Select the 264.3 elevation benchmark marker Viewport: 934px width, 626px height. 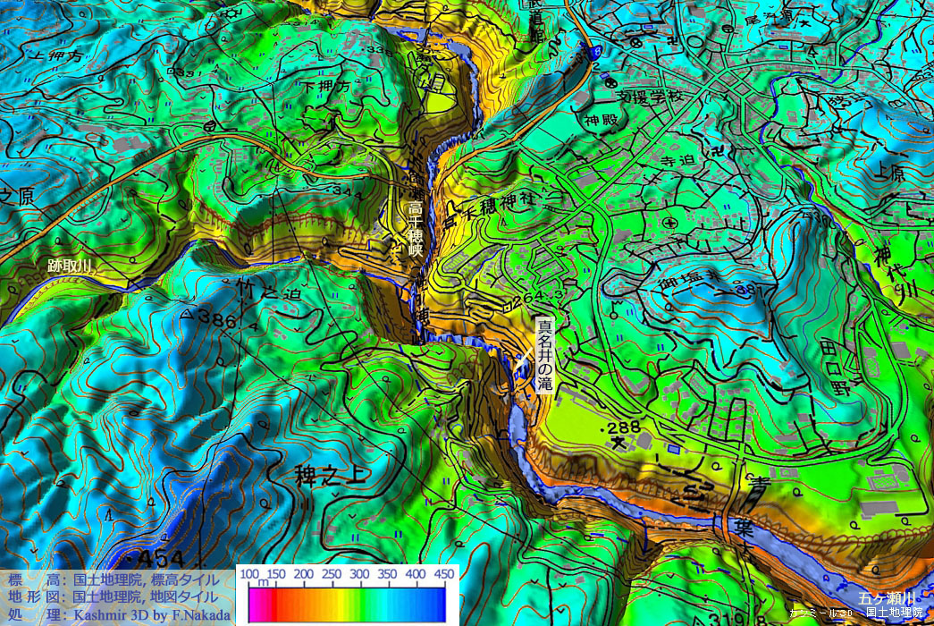(x=505, y=307)
